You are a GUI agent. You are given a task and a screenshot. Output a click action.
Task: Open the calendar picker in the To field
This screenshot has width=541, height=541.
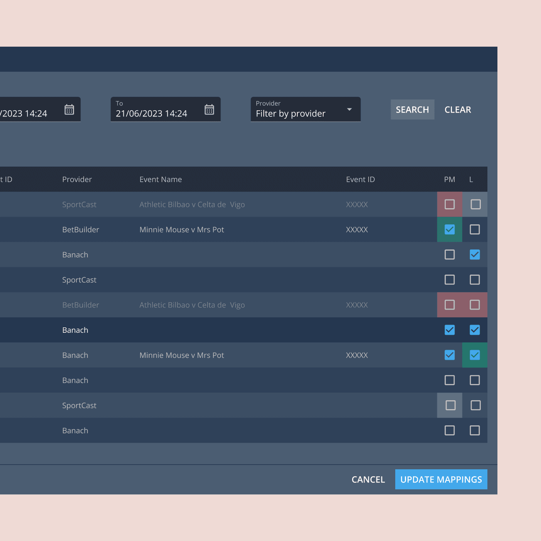pos(209,110)
